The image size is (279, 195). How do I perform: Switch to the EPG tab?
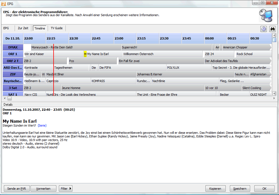click(6, 28)
